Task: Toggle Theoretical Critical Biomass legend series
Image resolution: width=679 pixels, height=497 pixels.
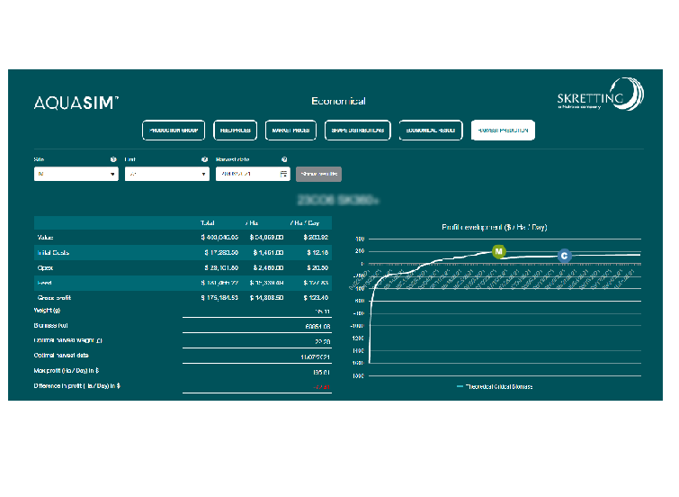Action: coord(495,386)
